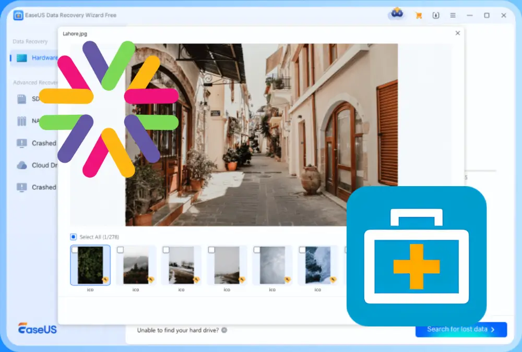522x352 pixels.
Task: Click the orange tag badge on ocean waves thumbnail
Action: coord(333,280)
